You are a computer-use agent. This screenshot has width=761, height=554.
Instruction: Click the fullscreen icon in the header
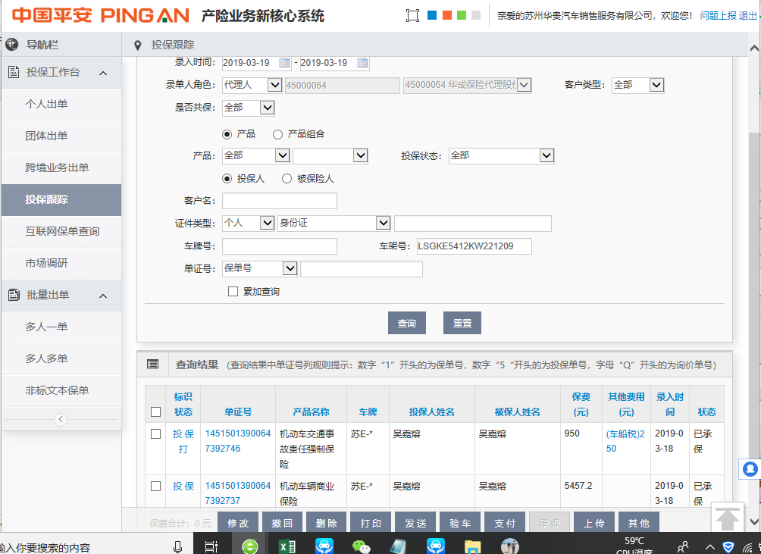point(412,16)
